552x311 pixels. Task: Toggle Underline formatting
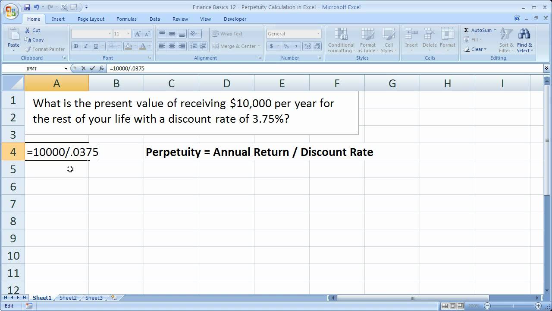96,46
